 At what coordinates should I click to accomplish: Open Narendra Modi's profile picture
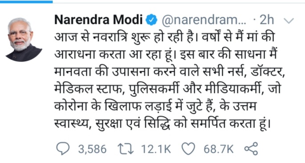[24, 39]
